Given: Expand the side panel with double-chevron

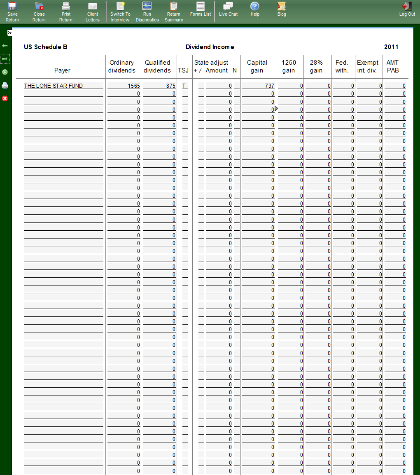Looking at the screenshot, I should point(9,33).
